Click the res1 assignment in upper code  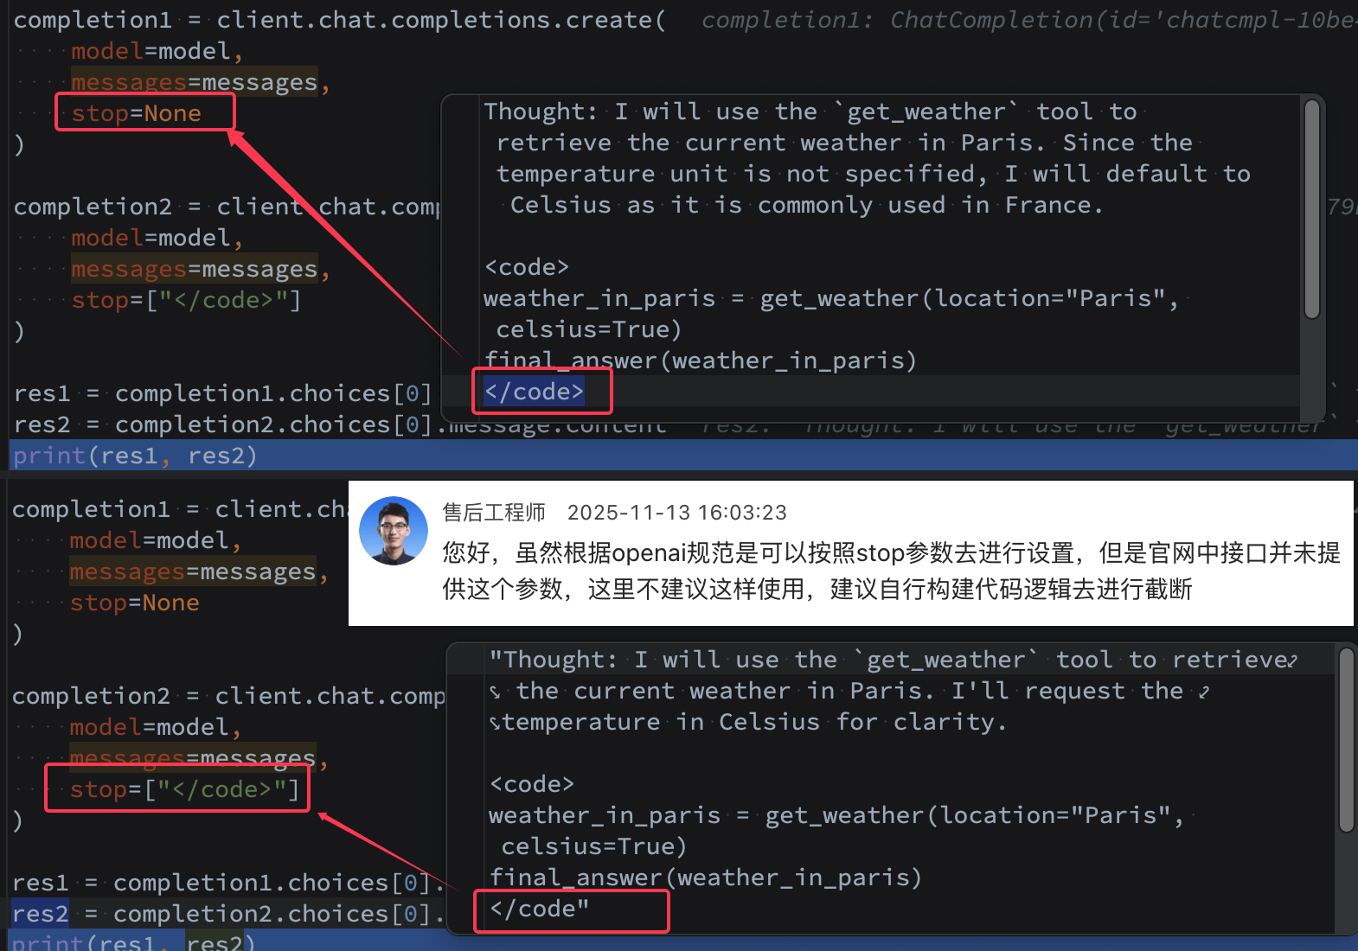click(x=222, y=393)
